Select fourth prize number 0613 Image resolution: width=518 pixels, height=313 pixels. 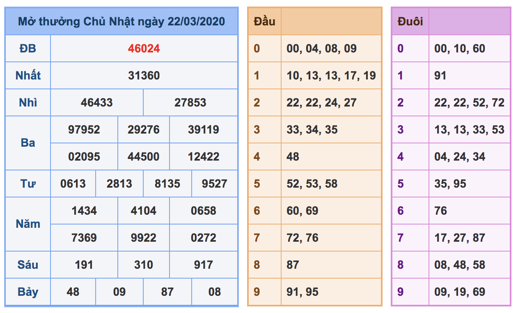(73, 184)
